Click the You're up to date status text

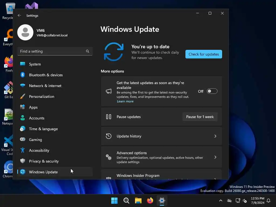tap(150, 47)
